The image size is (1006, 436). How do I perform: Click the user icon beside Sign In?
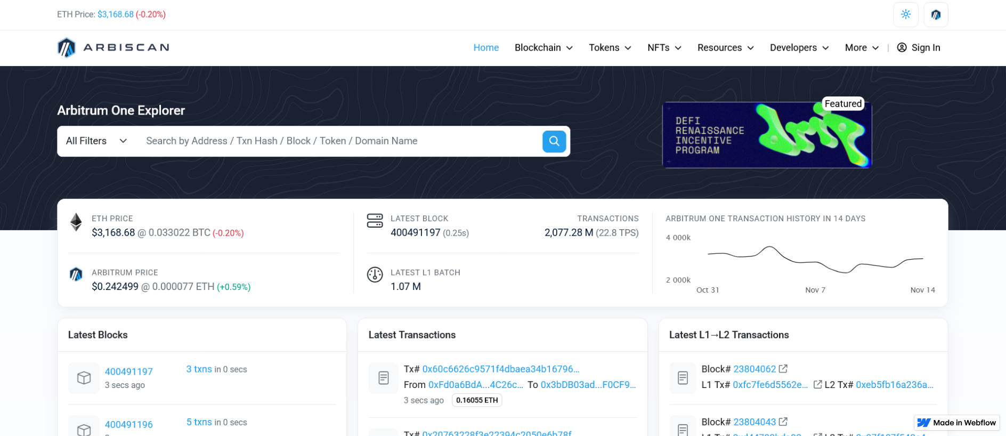902,47
